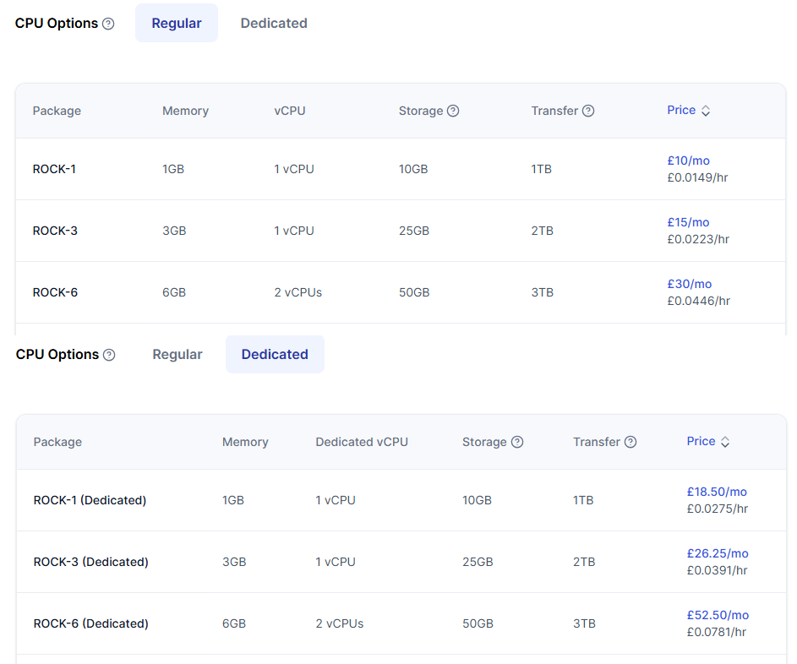Click the Transfer help icon in the regular table
This screenshot has height=664, width=797.
pyautogui.click(x=588, y=111)
